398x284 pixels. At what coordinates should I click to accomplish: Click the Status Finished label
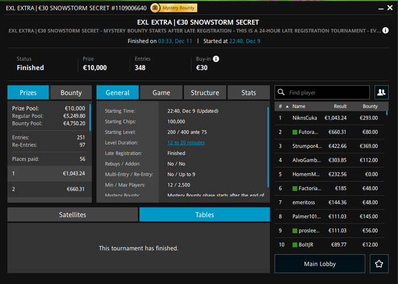coord(30,68)
